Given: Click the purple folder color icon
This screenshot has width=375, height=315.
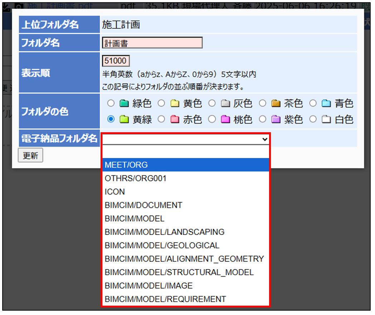Looking at the screenshot, I should (276, 119).
